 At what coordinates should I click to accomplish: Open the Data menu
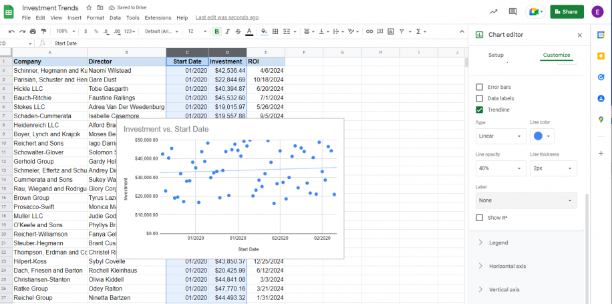click(x=115, y=17)
